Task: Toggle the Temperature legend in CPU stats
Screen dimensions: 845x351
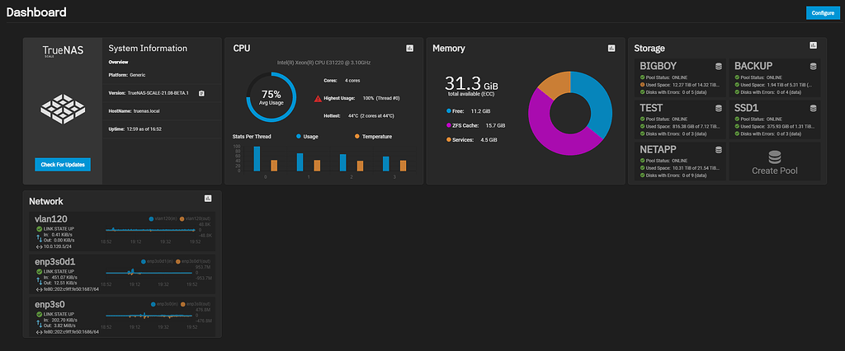Action: 357,136
